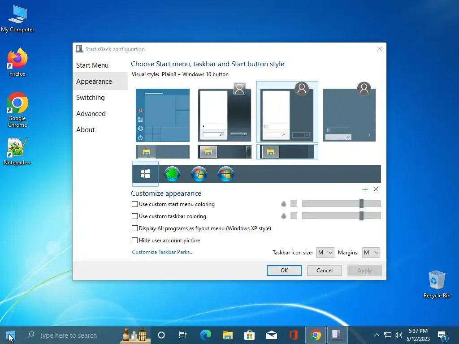This screenshot has width=459, height=344.
Task: Add a custom start button image with plus
Action: tap(365, 189)
